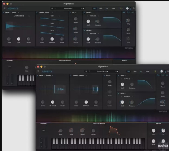Click the PIGMENTS logo in Rainforest window
The image size is (169, 151).
pos(13,8)
